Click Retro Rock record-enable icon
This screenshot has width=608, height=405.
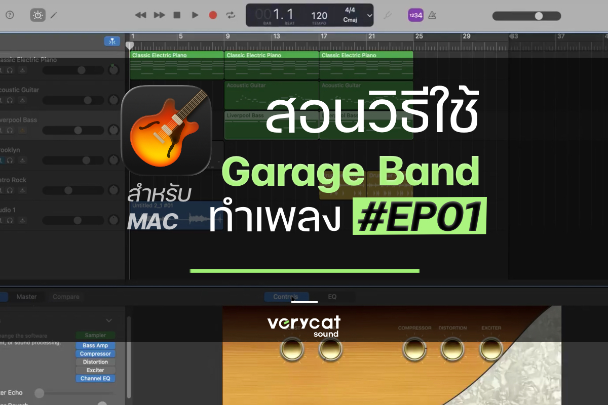tap(22, 190)
